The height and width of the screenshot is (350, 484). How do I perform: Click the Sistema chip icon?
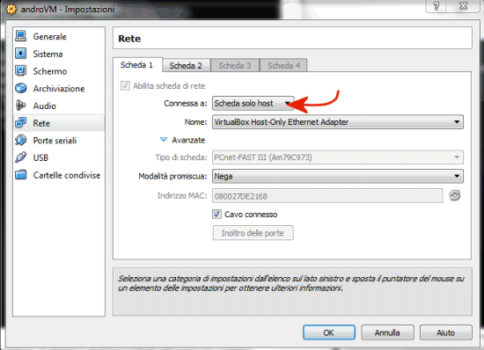point(21,54)
